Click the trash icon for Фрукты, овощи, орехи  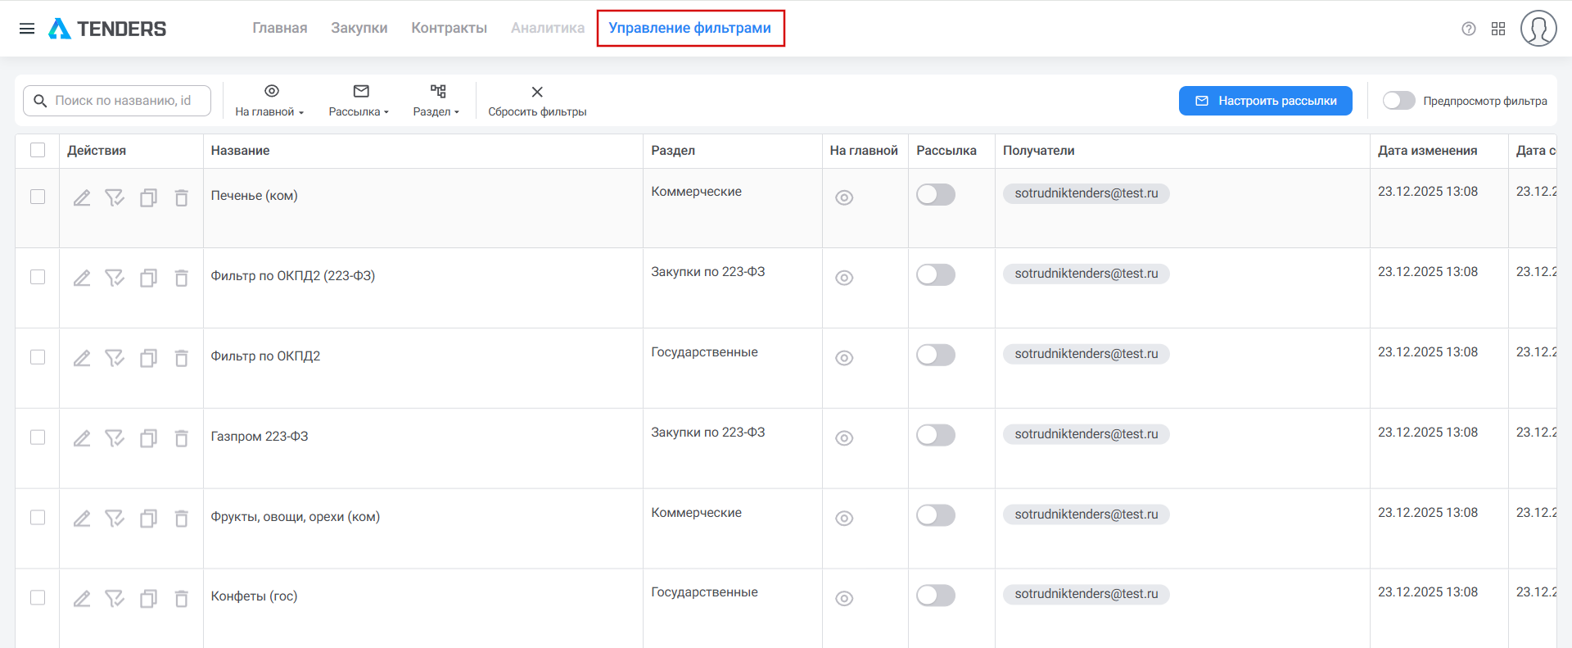181,519
